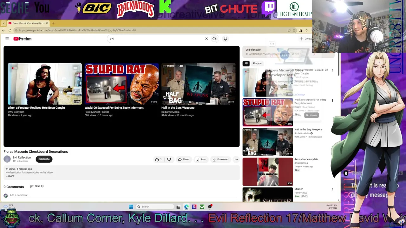Play end-screen Half in the Bag: Weapons
The image size is (406, 228).
198,84
